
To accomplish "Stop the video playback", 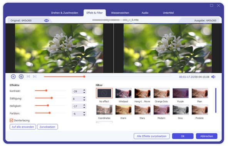I will 21,76.
